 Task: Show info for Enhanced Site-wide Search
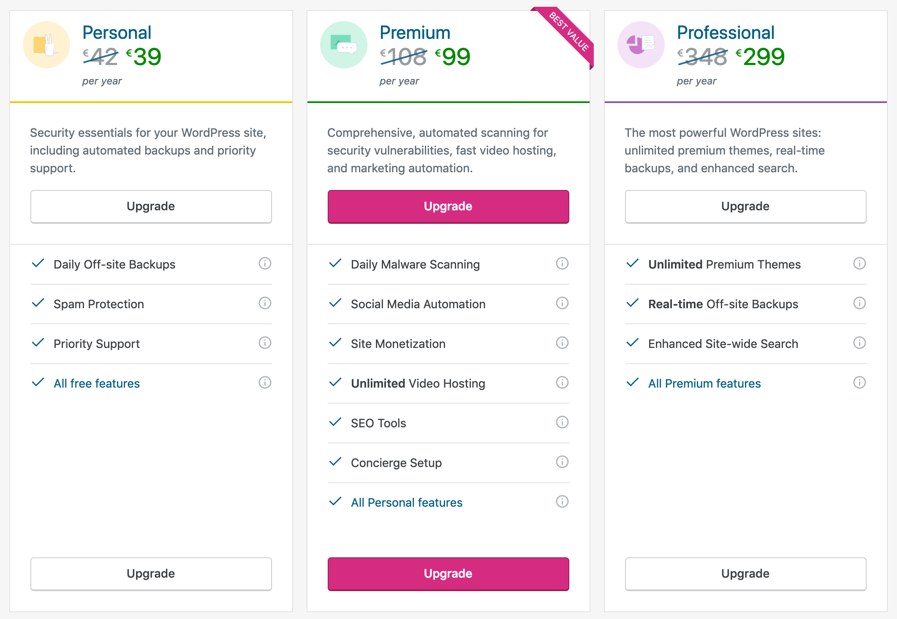point(859,343)
